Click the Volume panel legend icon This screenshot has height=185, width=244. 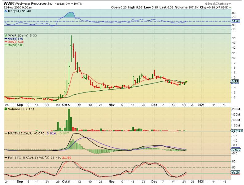5,109
